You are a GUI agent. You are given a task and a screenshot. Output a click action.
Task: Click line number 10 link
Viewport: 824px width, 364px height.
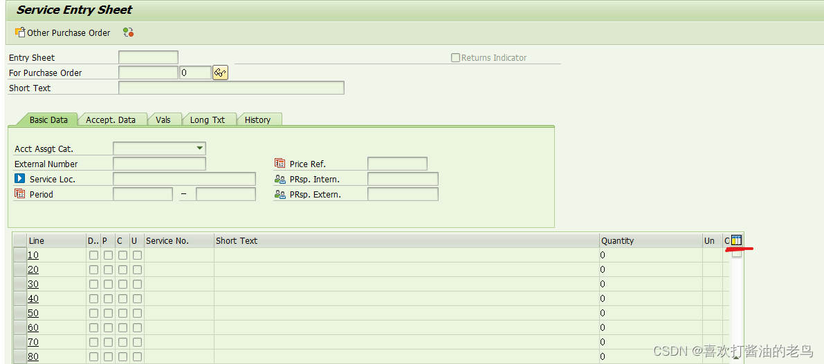point(33,256)
